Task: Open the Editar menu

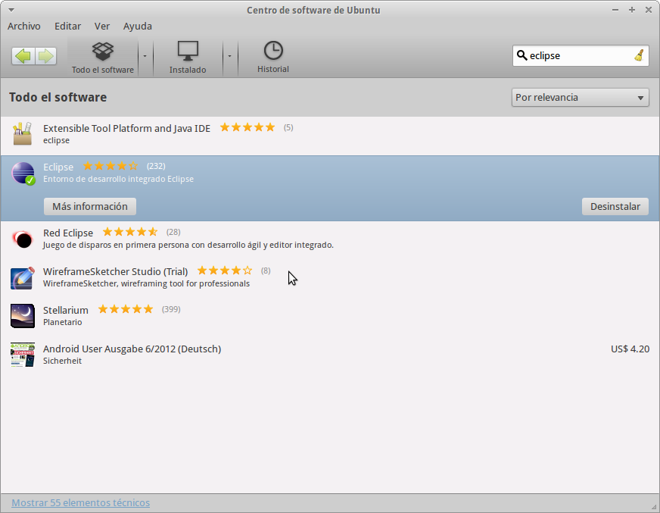Action: click(67, 26)
